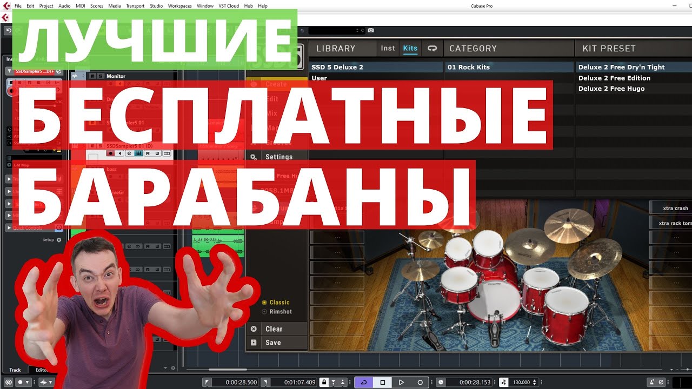Image resolution: width=692 pixels, height=389 pixels.
Task: Switch to the Inst tab in library
Action: coord(388,48)
